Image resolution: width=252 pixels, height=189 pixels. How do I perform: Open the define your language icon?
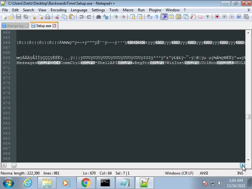pos(171,17)
